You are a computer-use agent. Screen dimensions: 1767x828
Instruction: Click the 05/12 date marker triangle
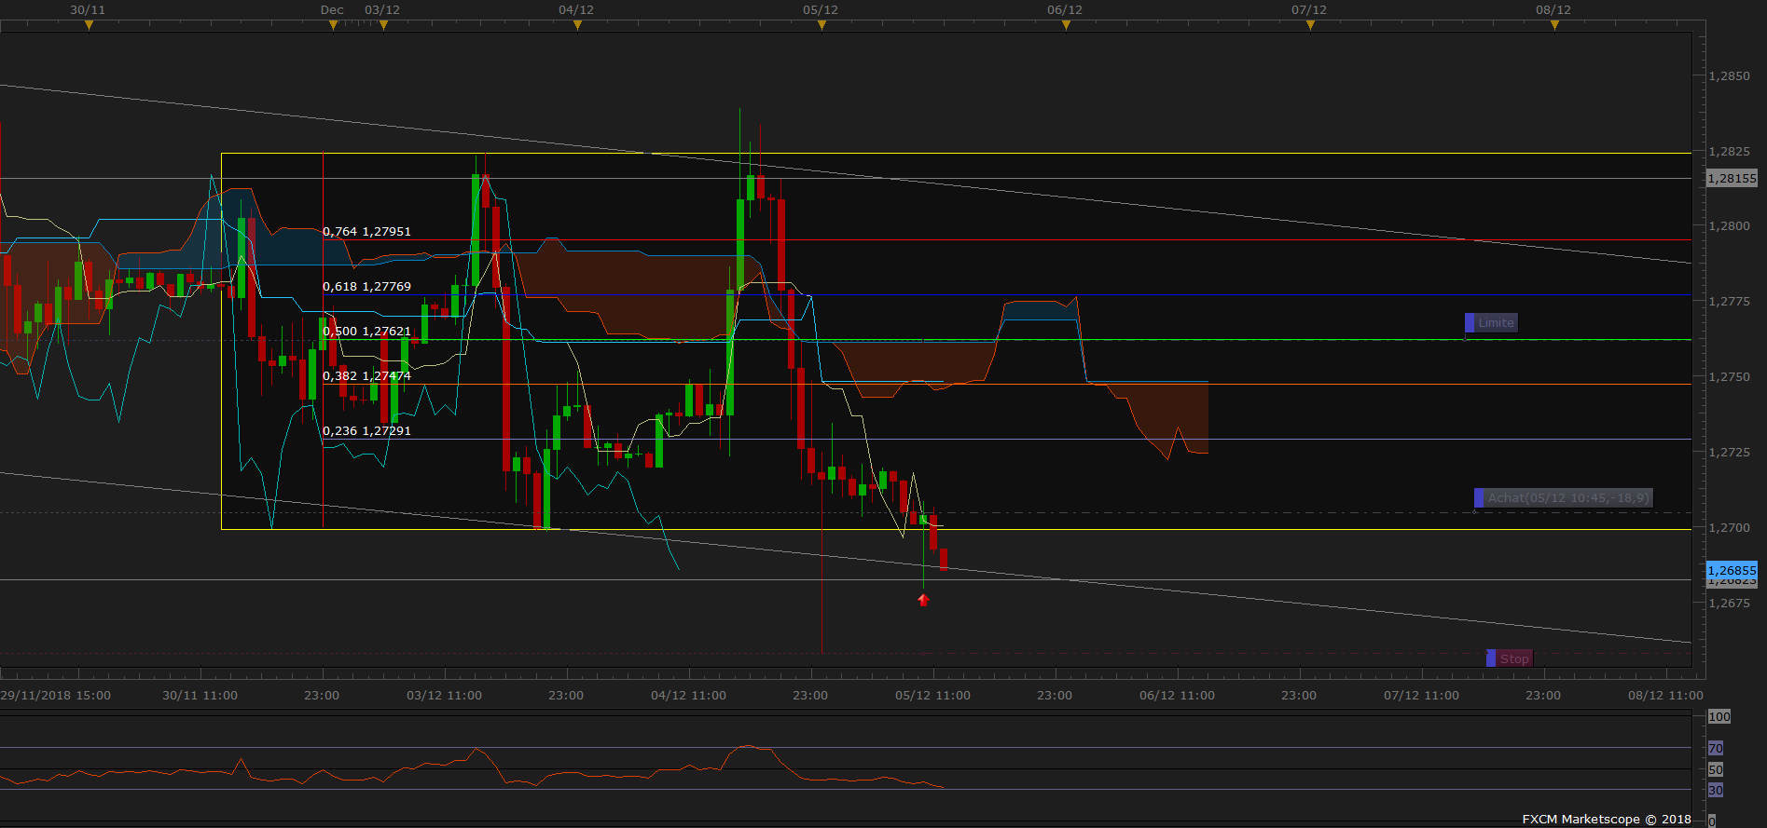click(x=821, y=25)
